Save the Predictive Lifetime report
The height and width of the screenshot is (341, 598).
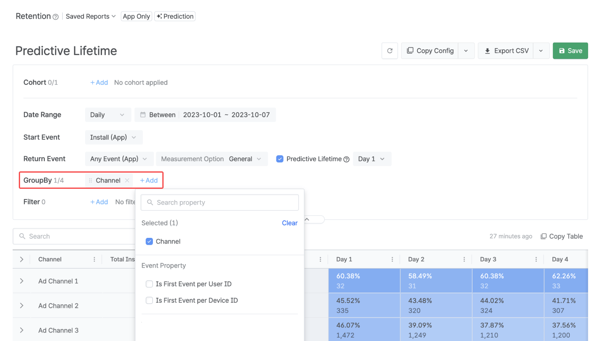point(570,51)
